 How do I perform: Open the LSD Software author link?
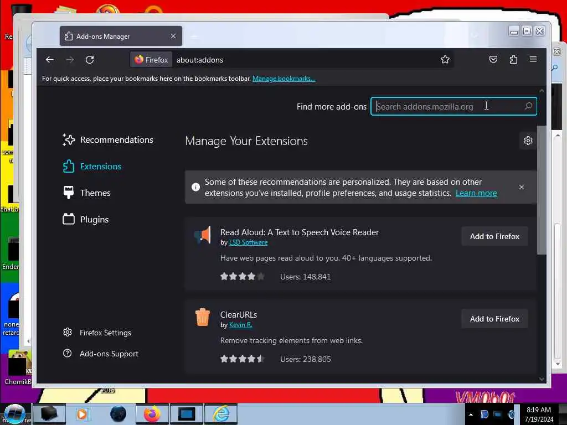coord(248,242)
